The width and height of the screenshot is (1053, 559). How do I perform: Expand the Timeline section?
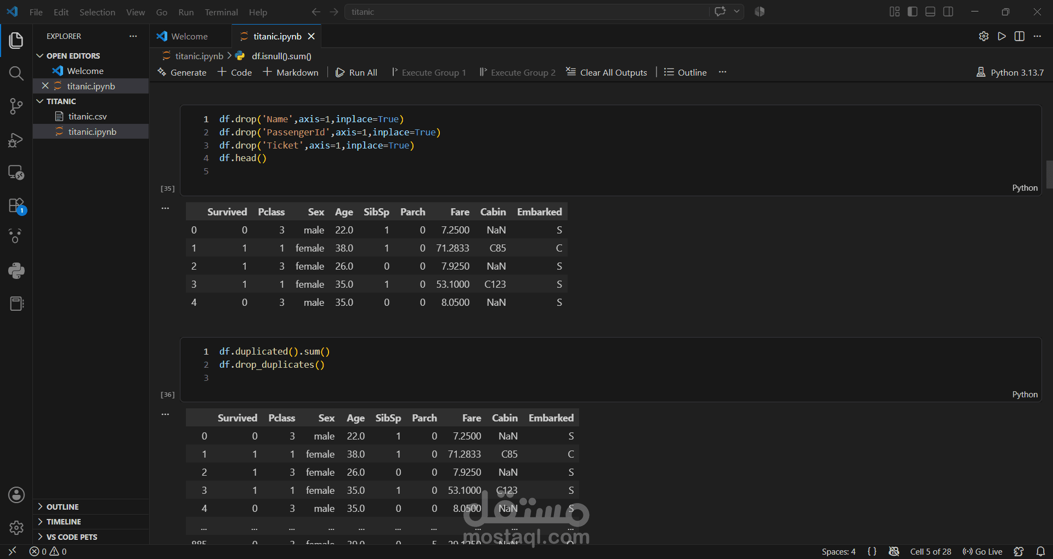pos(90,522)
